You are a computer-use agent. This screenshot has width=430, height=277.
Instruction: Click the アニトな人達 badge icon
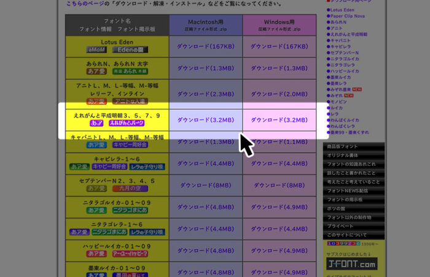(129, 101)
